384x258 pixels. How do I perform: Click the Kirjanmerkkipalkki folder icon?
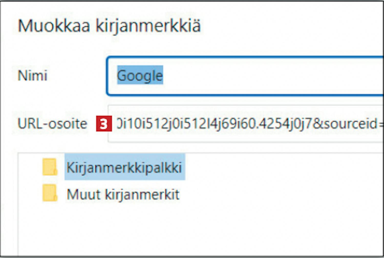[50, 167]
